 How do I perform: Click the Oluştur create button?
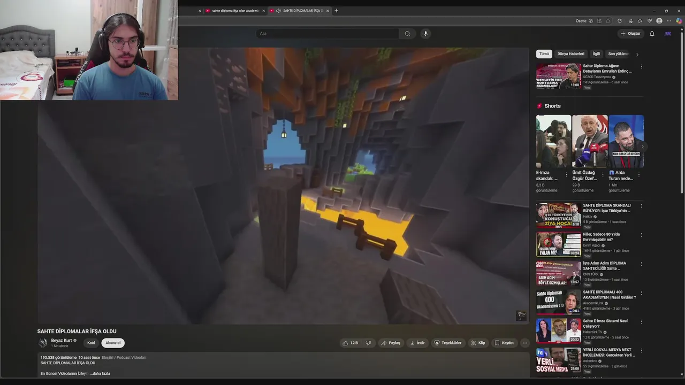630,34
